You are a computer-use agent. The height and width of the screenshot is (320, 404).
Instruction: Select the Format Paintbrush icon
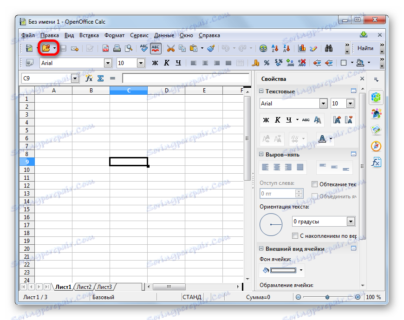tap(211, 48)
